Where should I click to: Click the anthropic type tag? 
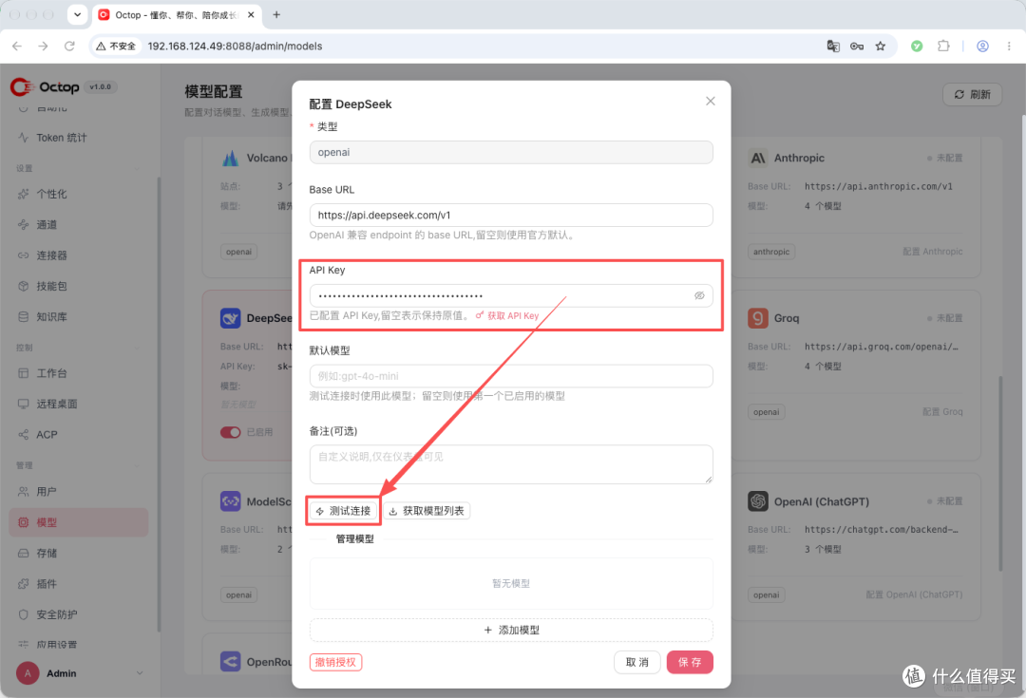(x=771, y=252)
